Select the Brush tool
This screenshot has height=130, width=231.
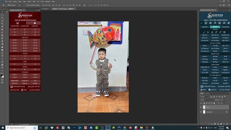(x=2, y=32)
